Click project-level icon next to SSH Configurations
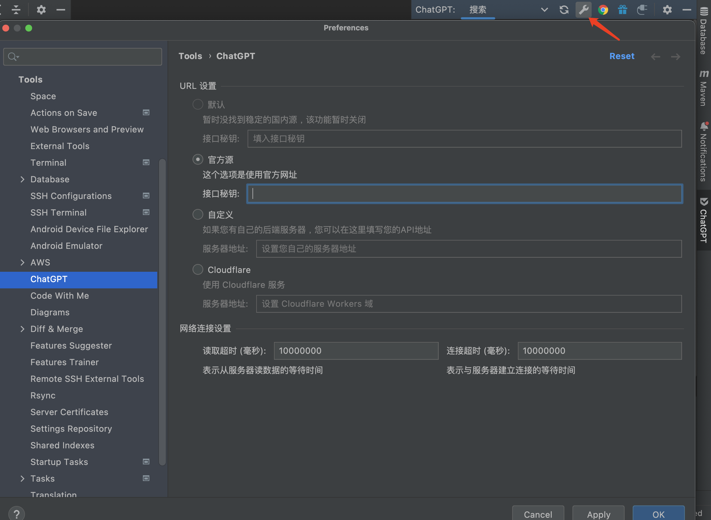711x520 pixels. [x=146, y=196]
